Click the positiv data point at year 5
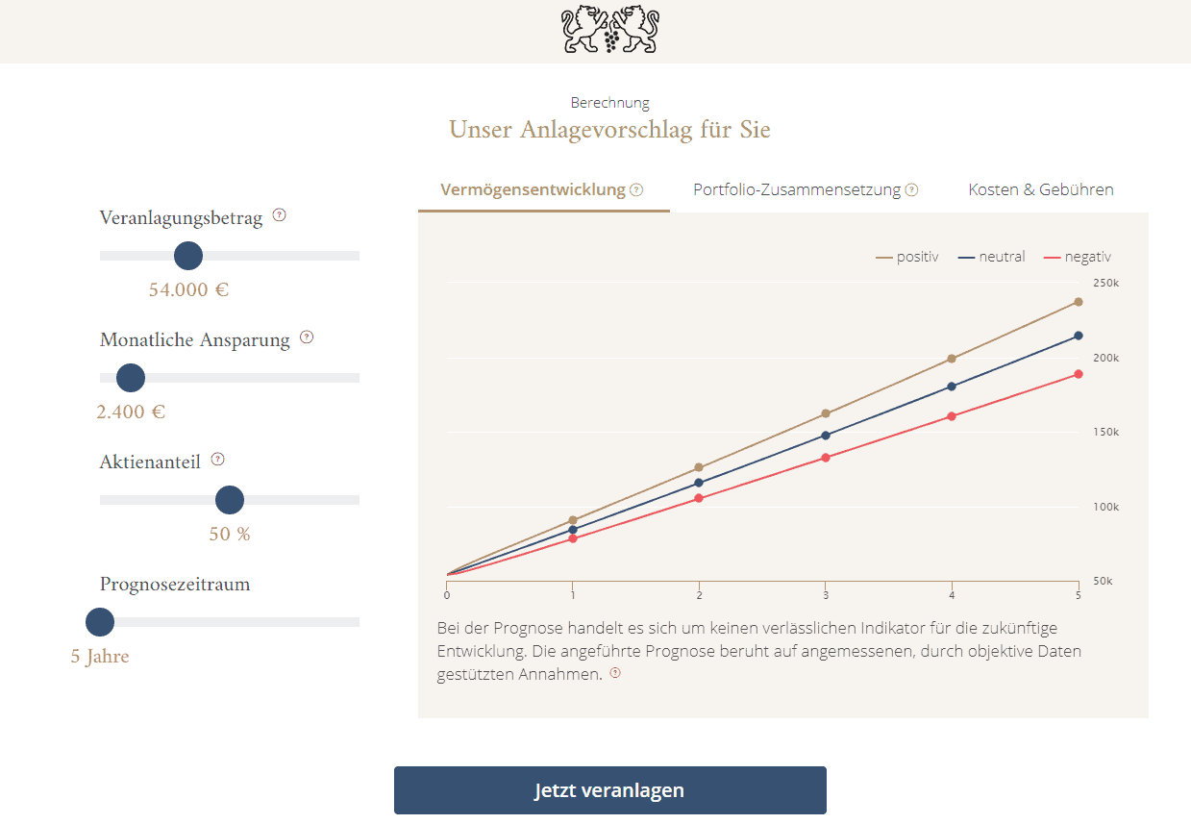The image size is (1191, 824). pos(1079,302)
